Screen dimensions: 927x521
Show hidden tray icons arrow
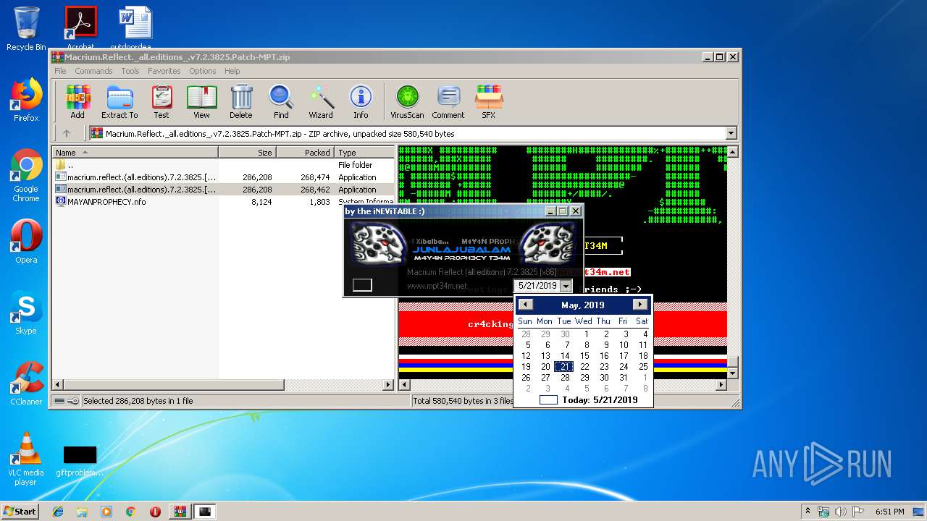808,512
